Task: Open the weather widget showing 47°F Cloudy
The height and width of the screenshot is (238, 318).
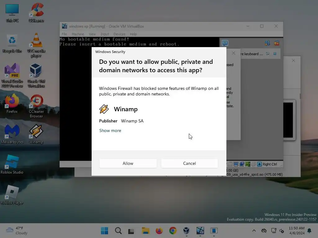Action: click(x=17, y=231)
